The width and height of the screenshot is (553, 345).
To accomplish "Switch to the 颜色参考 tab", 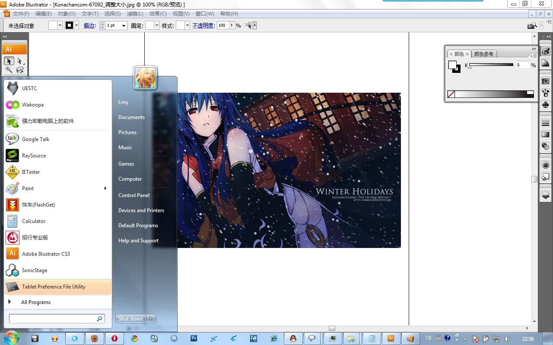I will click(x=483, y=54).
